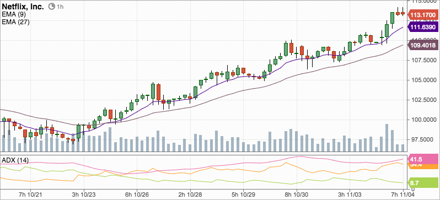The height and width of the screenshot is (200, 440).
Task: Click the tallest volume bar near 11/04
Action: pyautogui.click(x=387, y=138)
